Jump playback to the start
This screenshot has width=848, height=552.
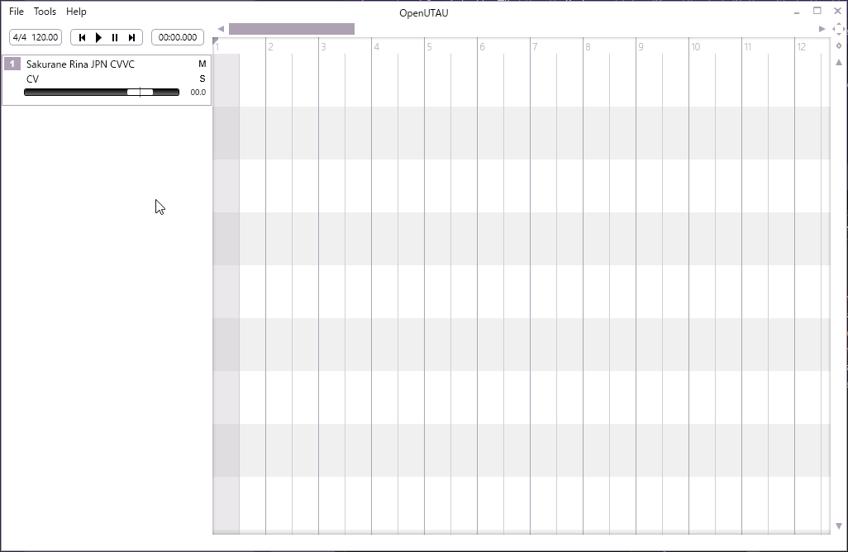(82, 37)
